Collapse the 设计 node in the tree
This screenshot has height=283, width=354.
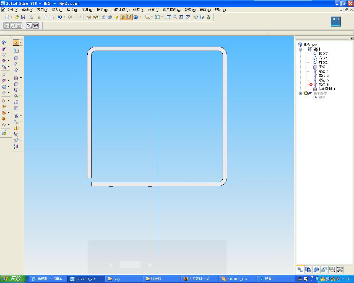click(301, 49)
